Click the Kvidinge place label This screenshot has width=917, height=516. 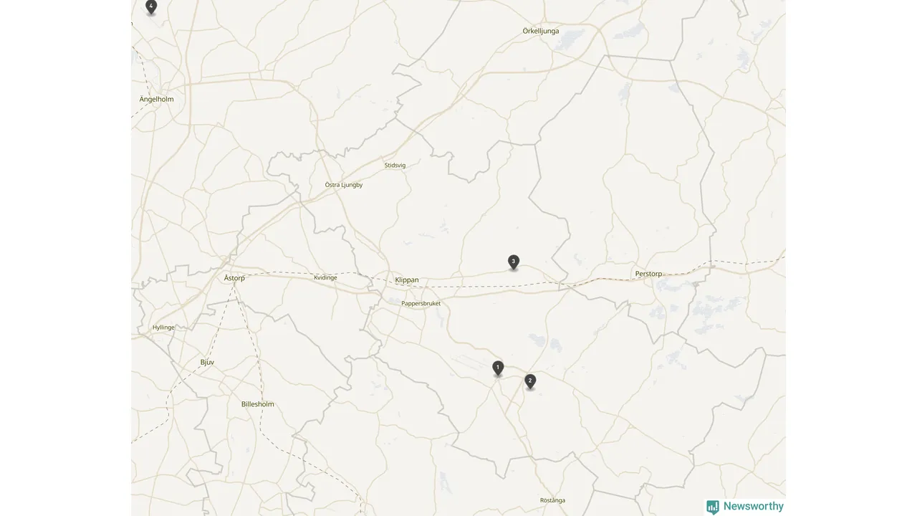click(325, 277)
